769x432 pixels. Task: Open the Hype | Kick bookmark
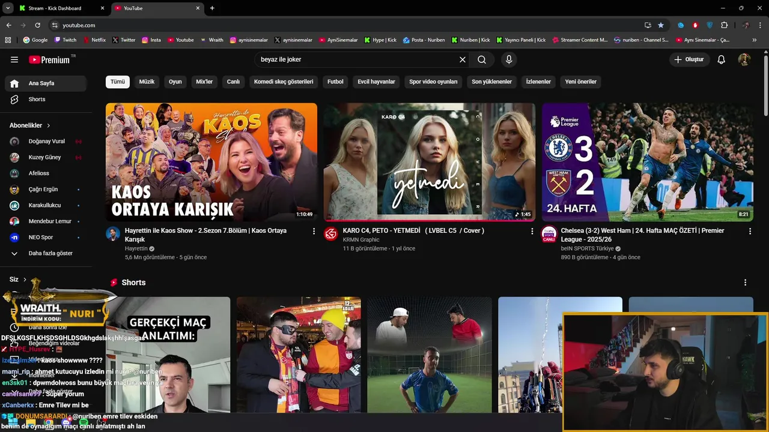pos(380,40)
